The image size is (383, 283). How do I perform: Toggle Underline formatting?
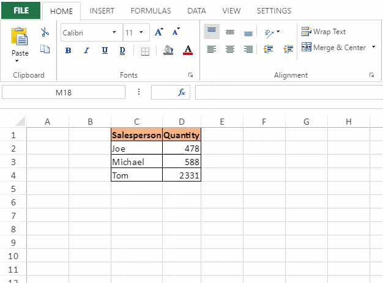105,51
